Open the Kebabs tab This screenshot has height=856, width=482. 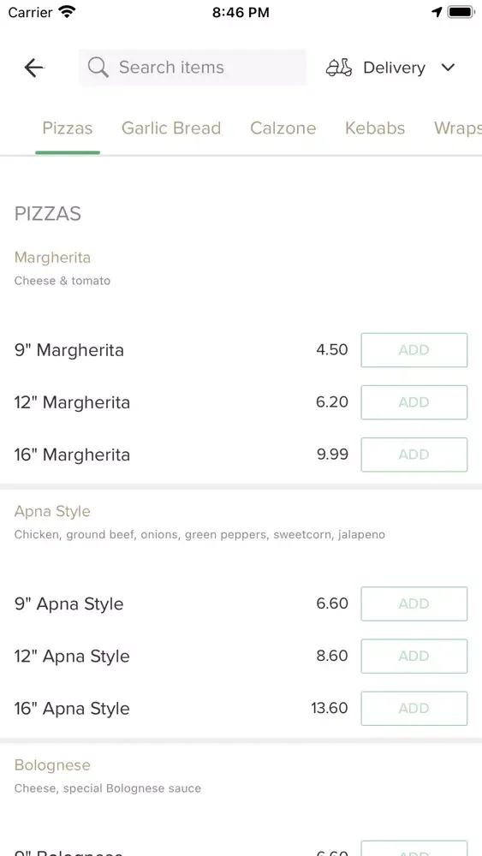[x=375, y=128]
